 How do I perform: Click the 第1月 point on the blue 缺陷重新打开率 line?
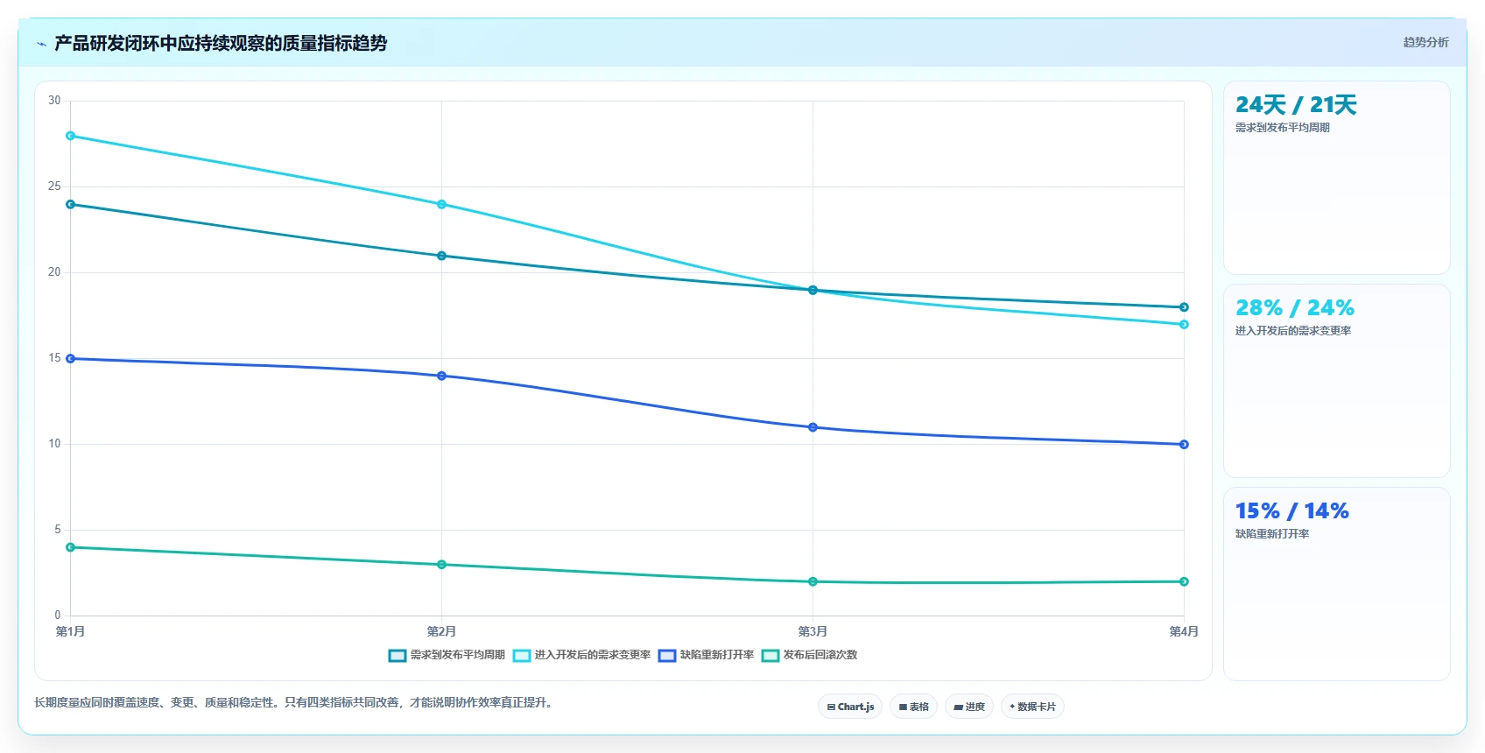click(x=71, y=359)
